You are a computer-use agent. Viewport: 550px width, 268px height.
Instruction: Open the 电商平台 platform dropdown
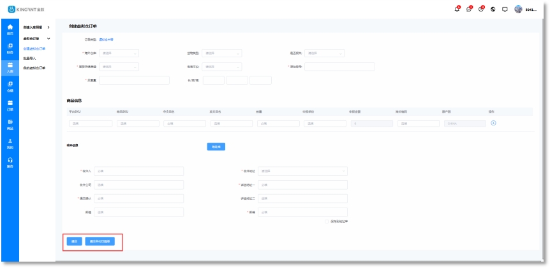(x=222, y=66)
